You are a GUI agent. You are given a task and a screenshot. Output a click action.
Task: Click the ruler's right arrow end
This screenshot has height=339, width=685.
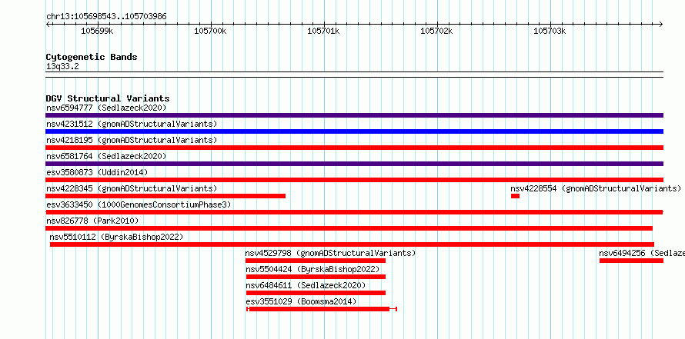click(661, 24)
